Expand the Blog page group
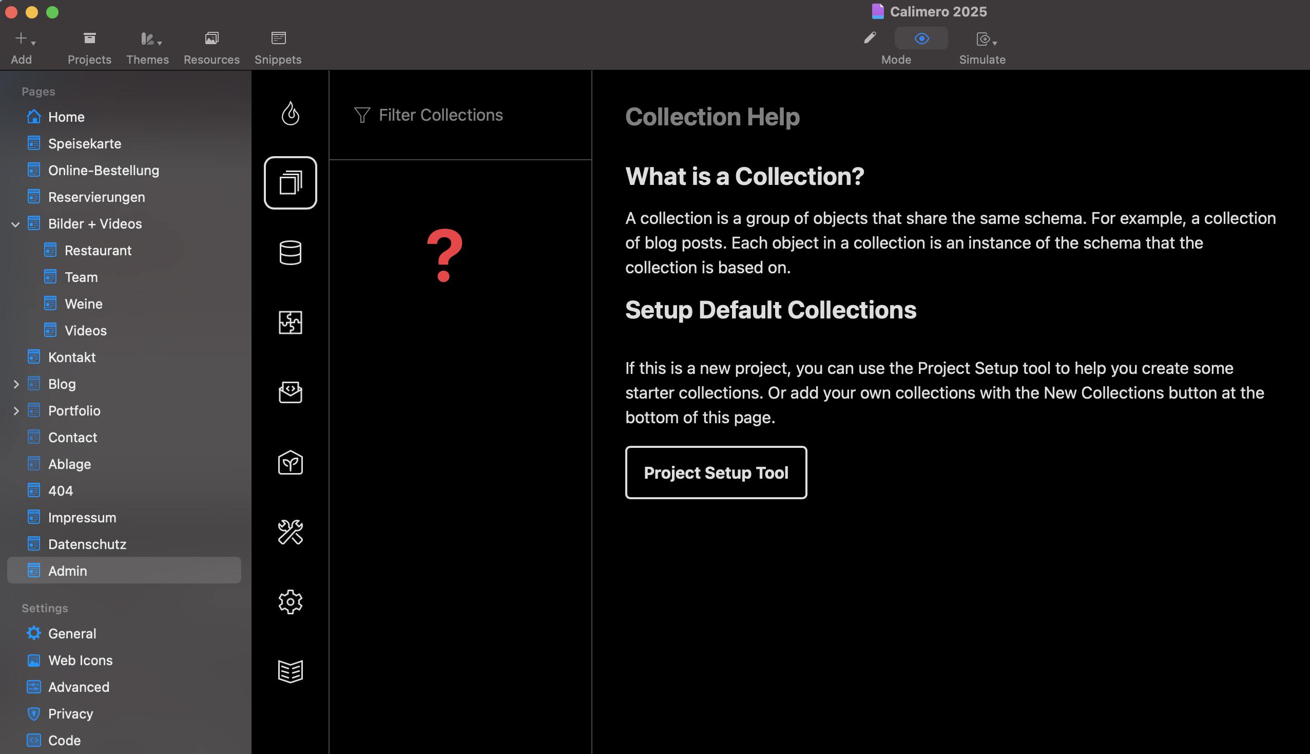1310x754 pixels. (x=15, y=384)
